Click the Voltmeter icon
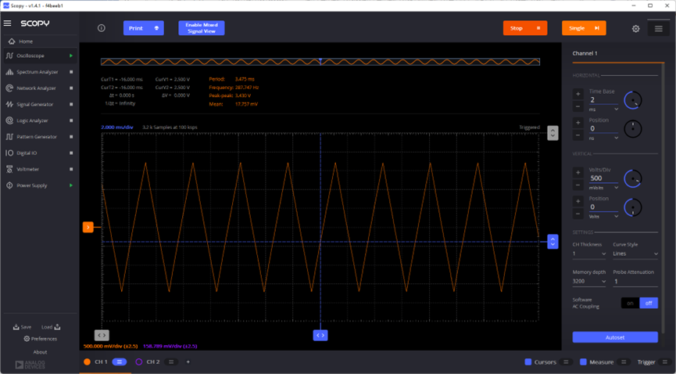 coord(9,169)
